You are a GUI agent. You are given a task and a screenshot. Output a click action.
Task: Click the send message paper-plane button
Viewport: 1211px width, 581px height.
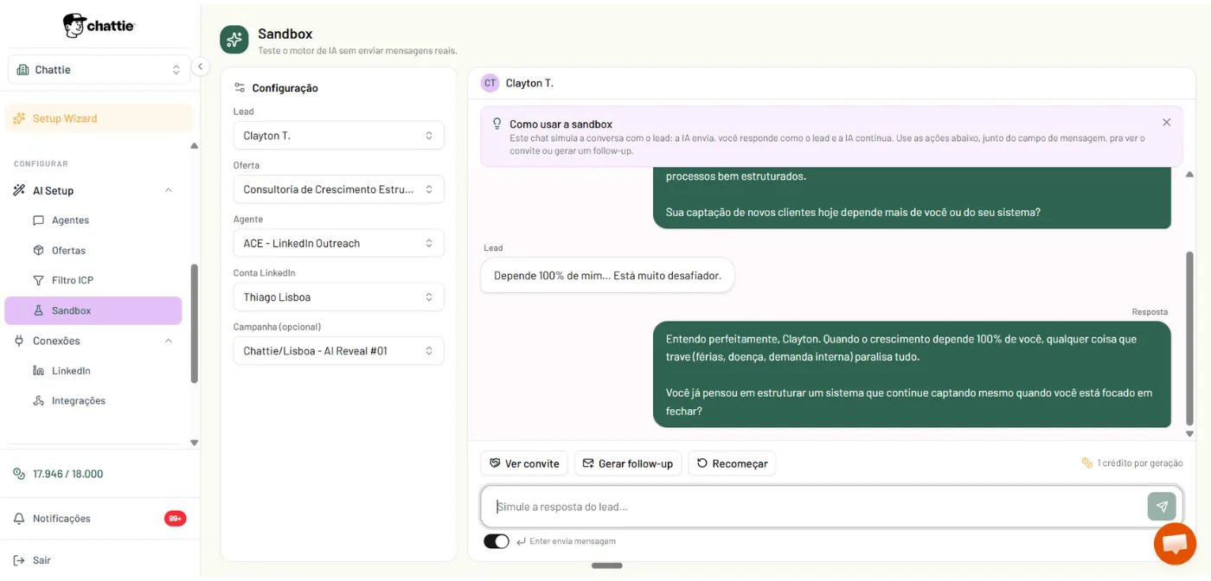point(1162,507)
